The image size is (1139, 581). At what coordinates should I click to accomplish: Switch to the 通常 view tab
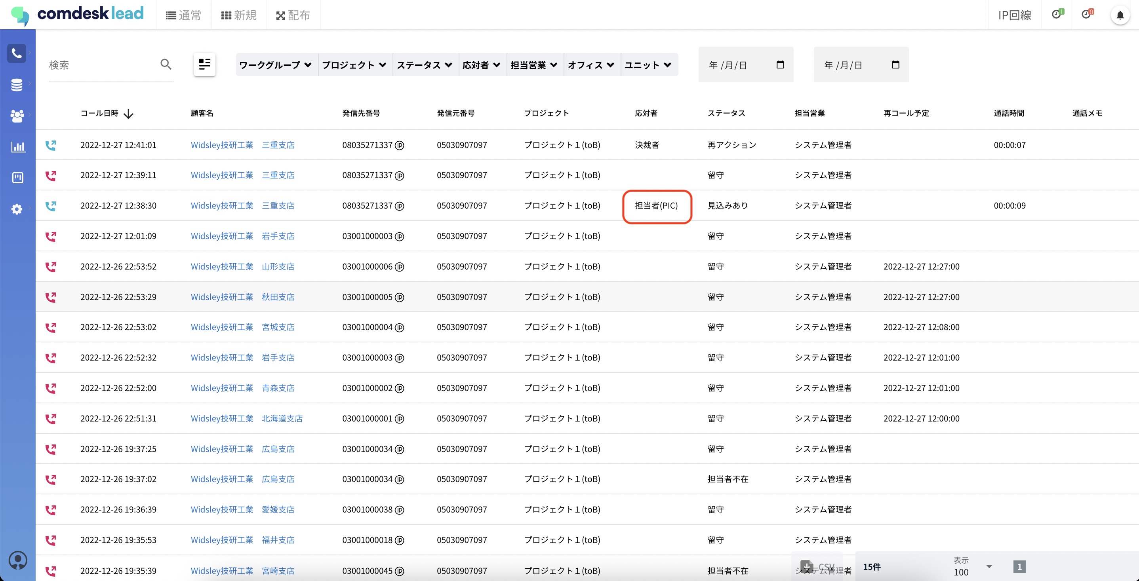click(x=183, y=15)
